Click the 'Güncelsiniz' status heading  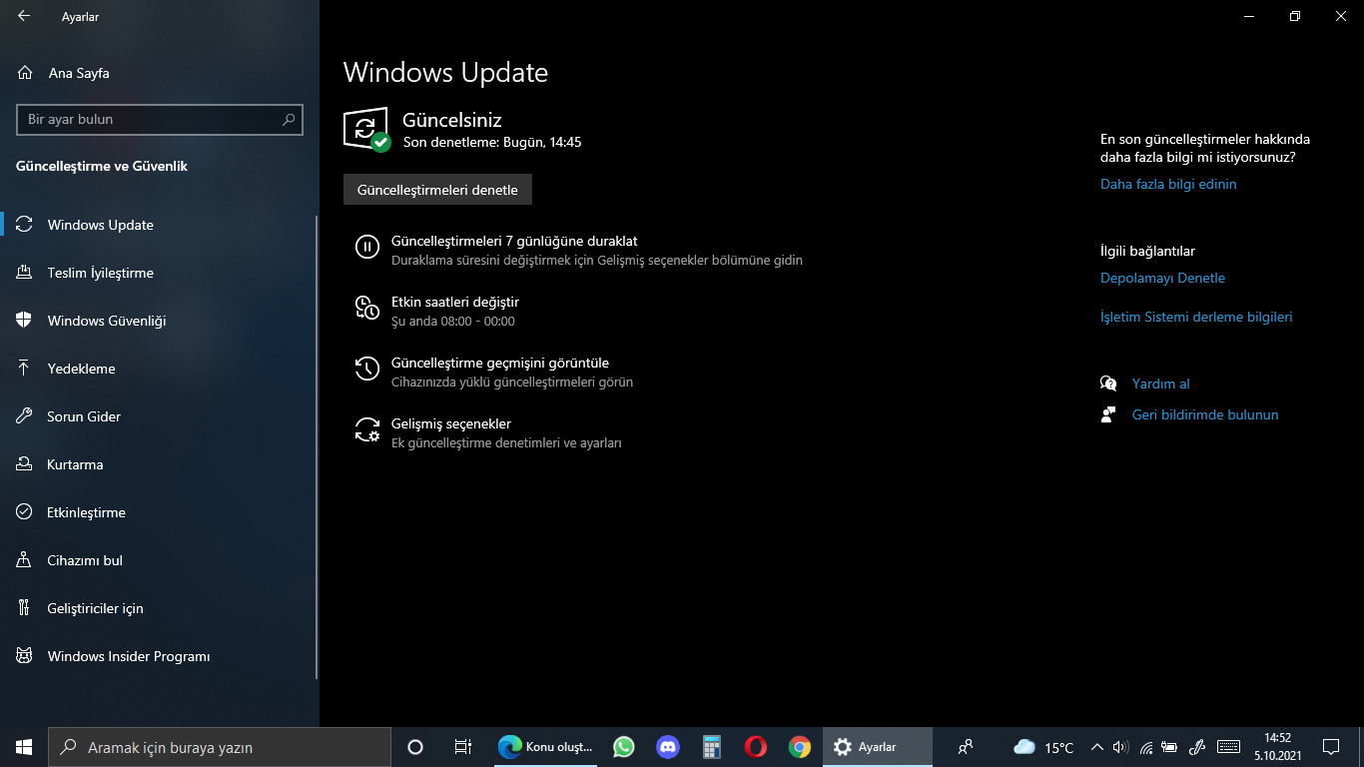click(452, 120)
